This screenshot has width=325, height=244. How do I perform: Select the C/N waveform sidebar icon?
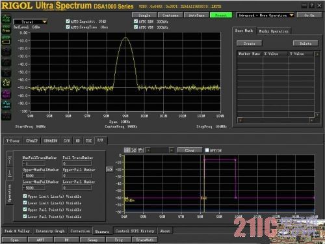[6, 83]
